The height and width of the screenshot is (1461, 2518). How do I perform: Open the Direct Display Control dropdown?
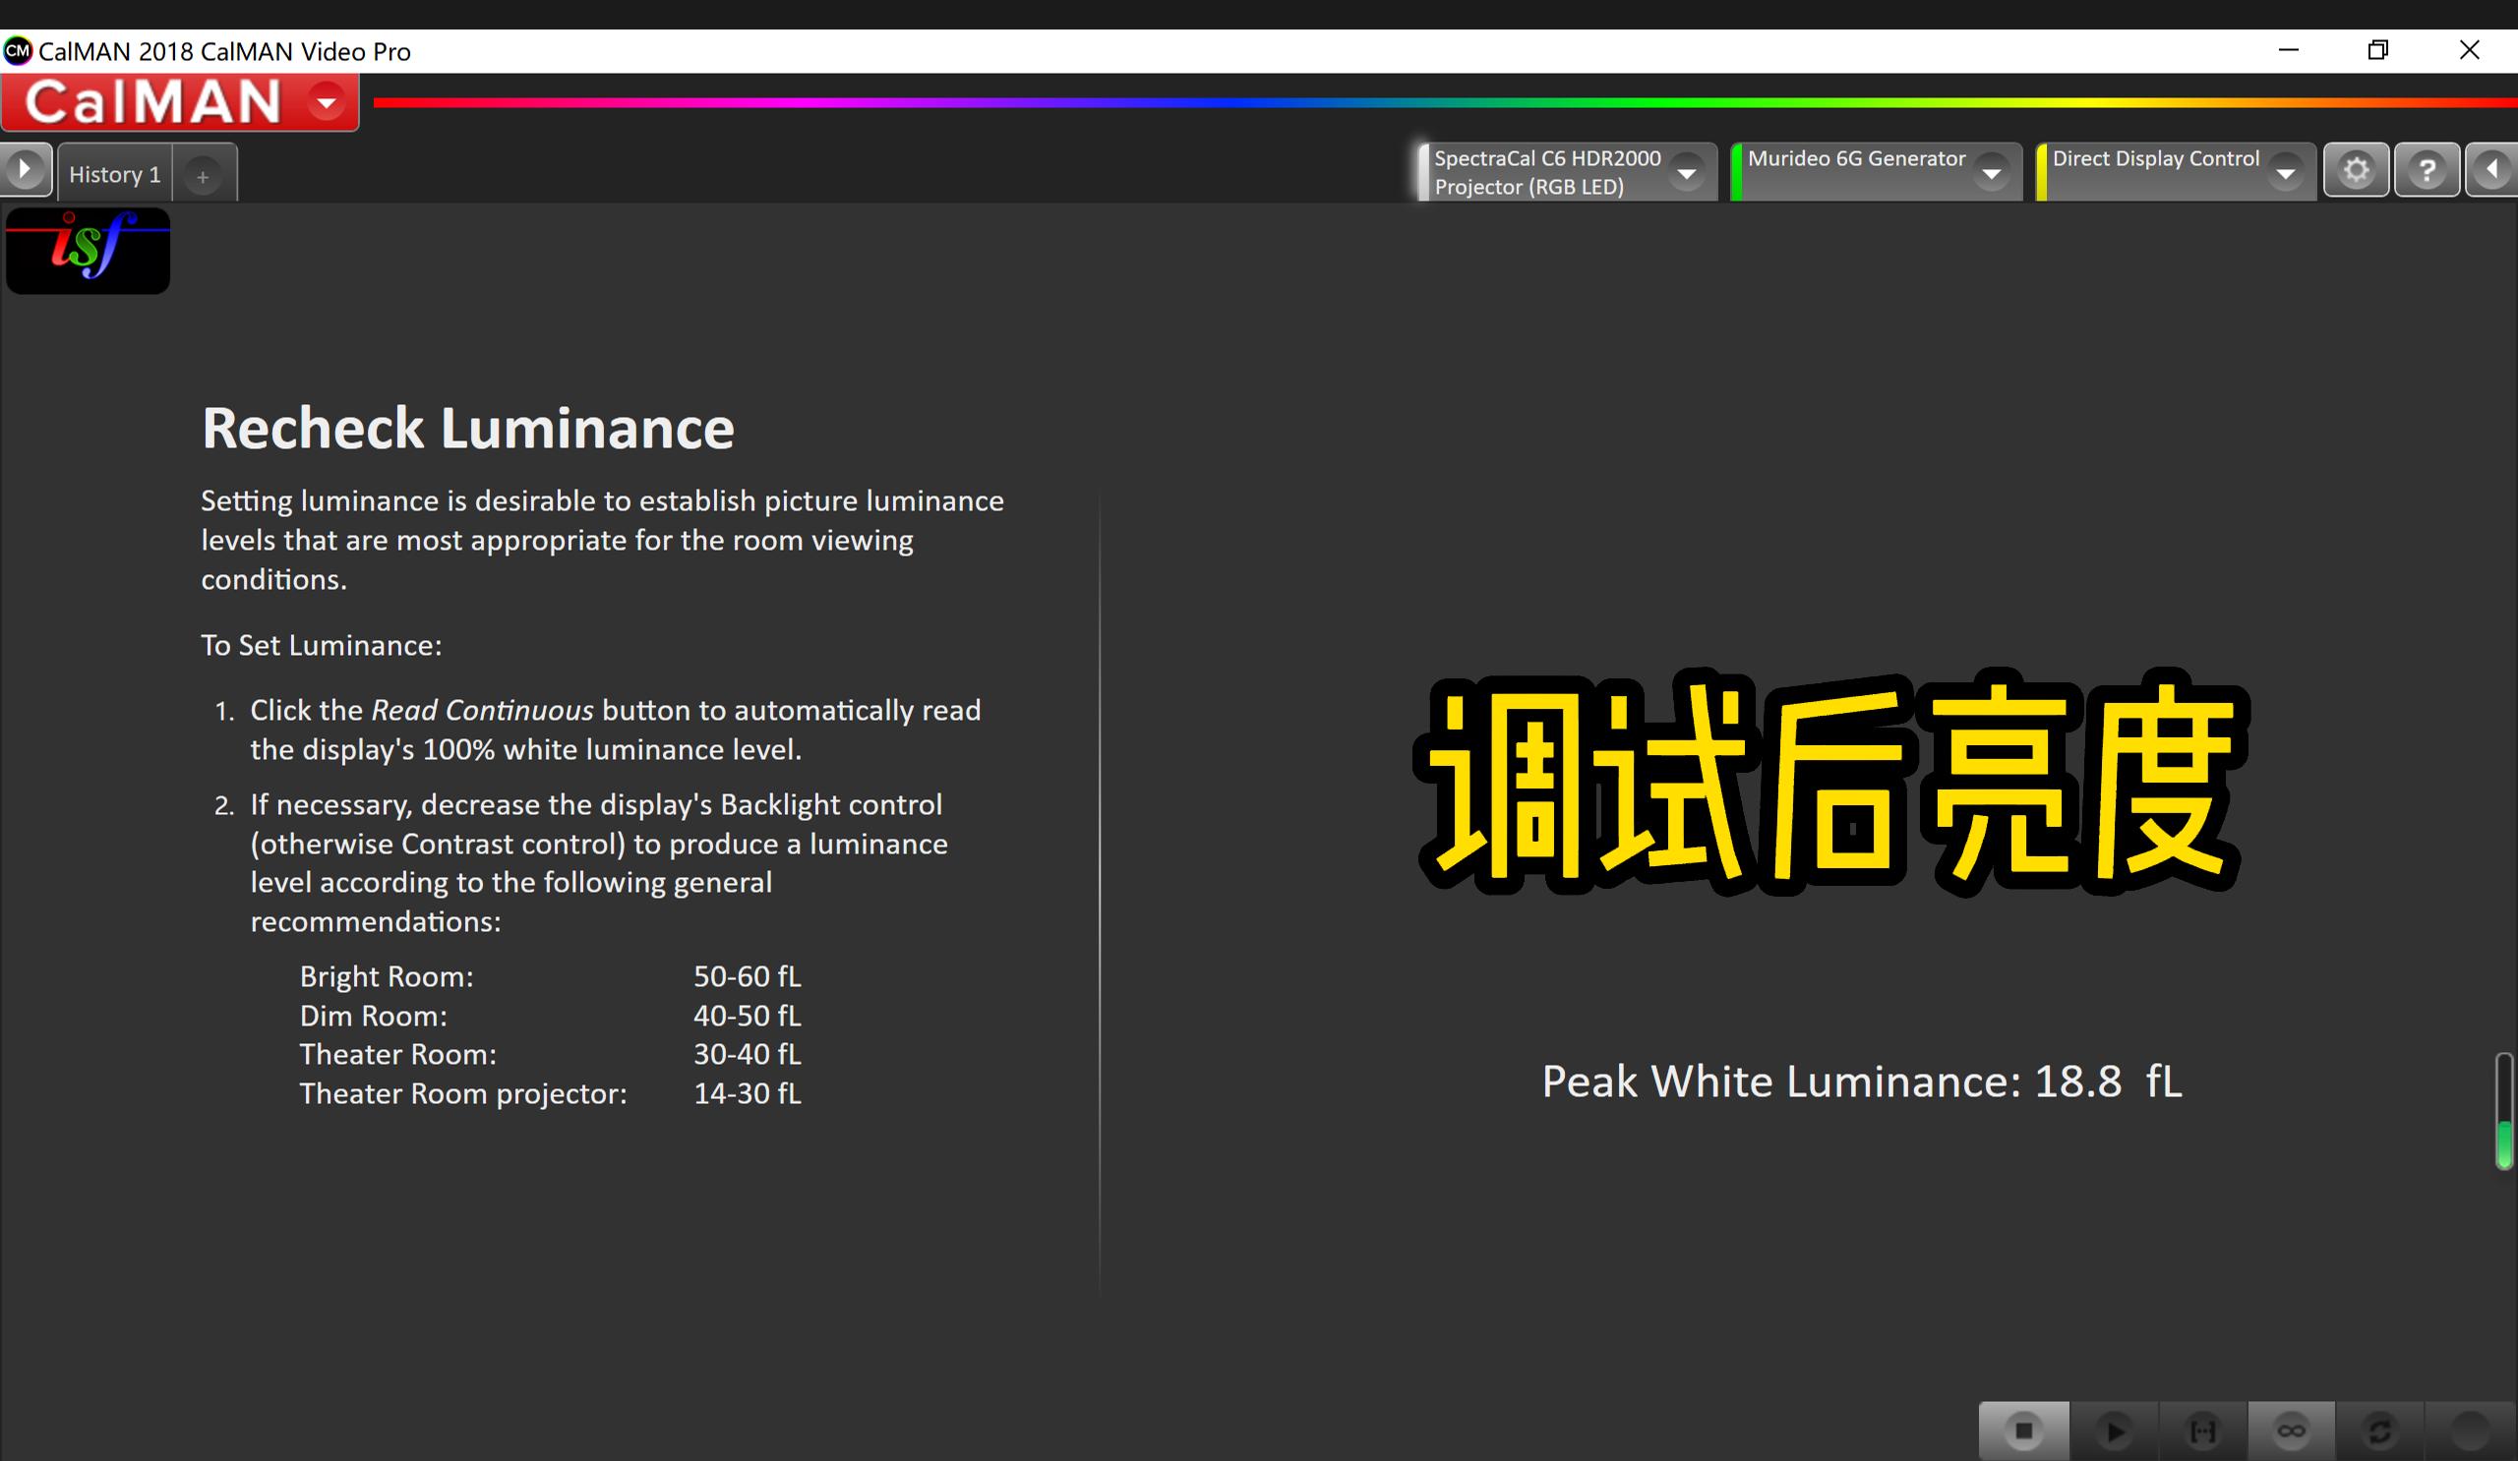(2284, 174)
